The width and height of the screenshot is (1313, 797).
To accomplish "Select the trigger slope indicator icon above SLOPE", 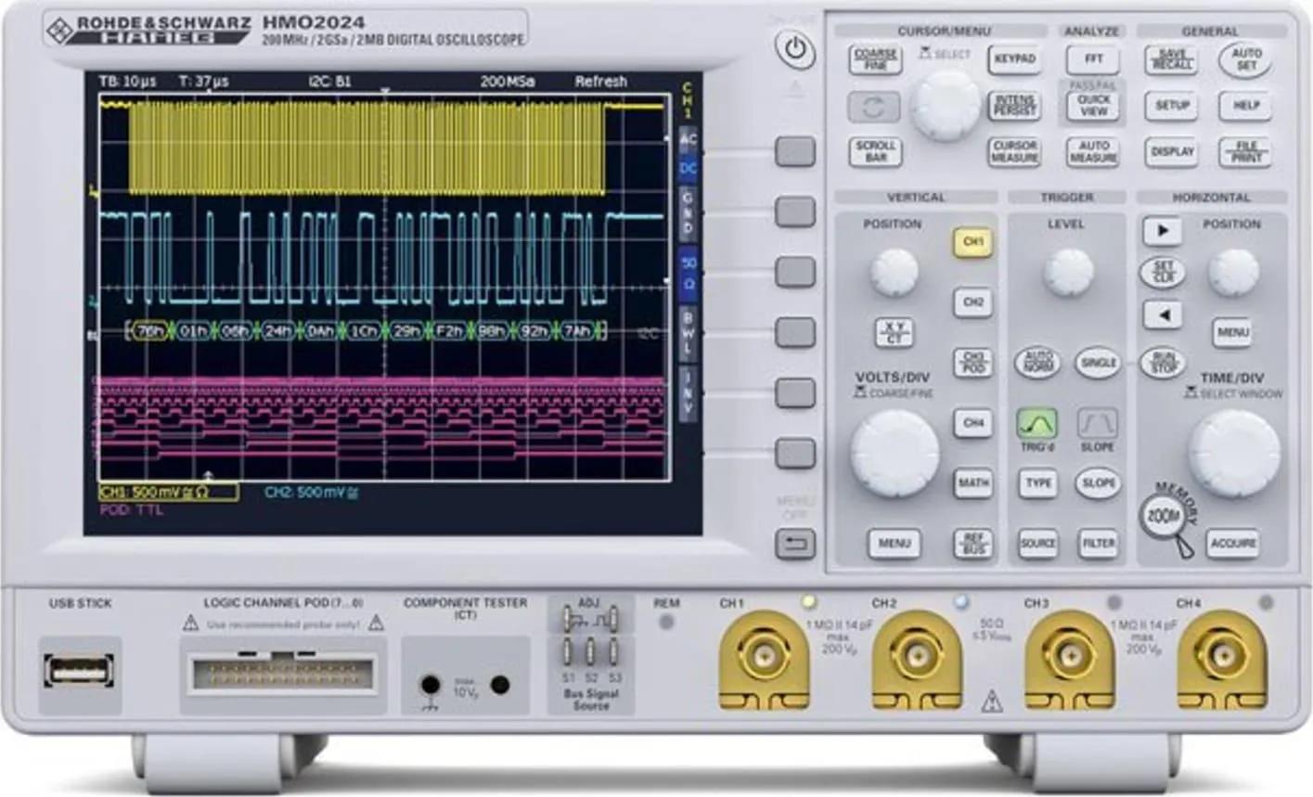I will coord(1098,424).
